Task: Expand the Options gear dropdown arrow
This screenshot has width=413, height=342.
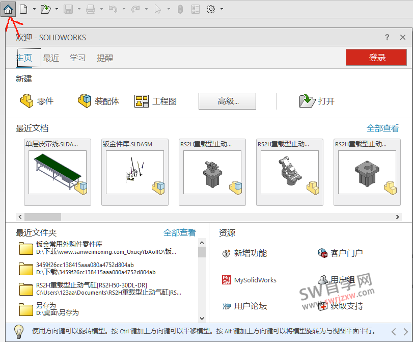Action: pyautogui.click(x=223, y=9)
